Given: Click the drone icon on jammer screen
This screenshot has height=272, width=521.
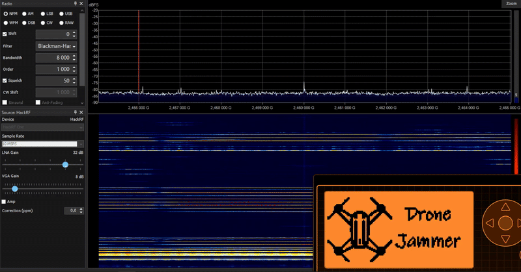Looking at the screenshot, I should [359, 229].
